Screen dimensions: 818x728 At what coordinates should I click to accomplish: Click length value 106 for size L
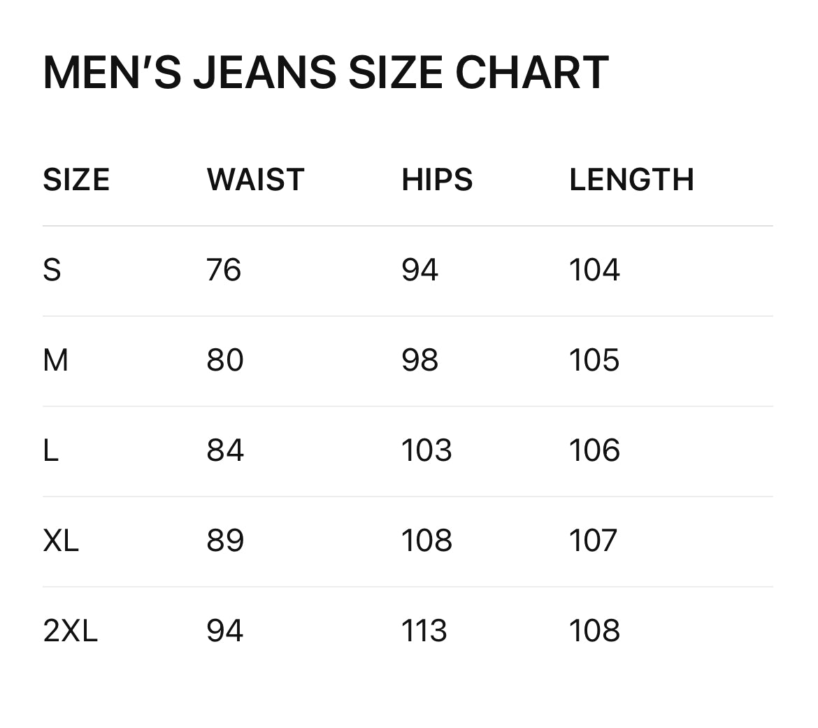click(594, 450)
